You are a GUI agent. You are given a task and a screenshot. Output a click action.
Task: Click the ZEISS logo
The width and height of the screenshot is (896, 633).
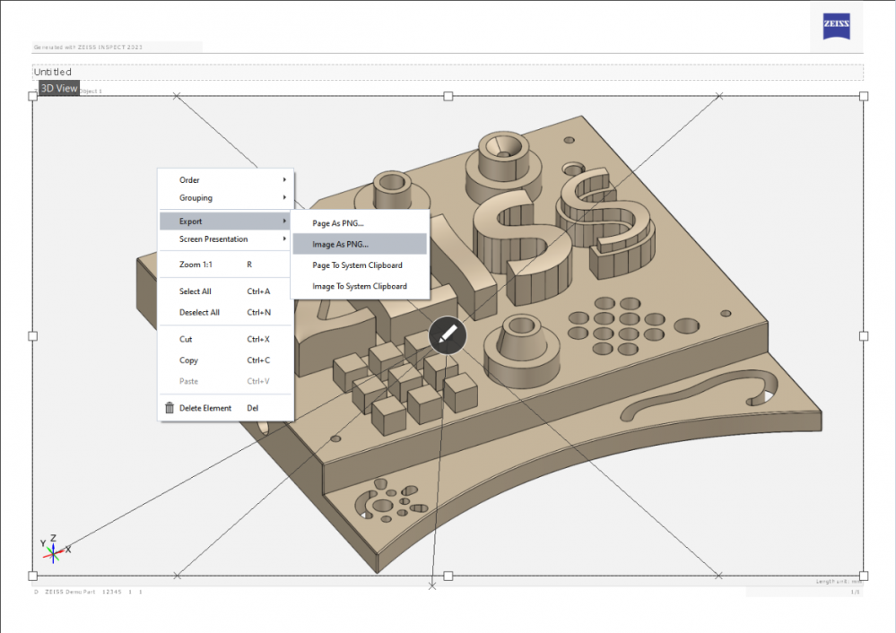pyautogui.click(x=836, y=26)
